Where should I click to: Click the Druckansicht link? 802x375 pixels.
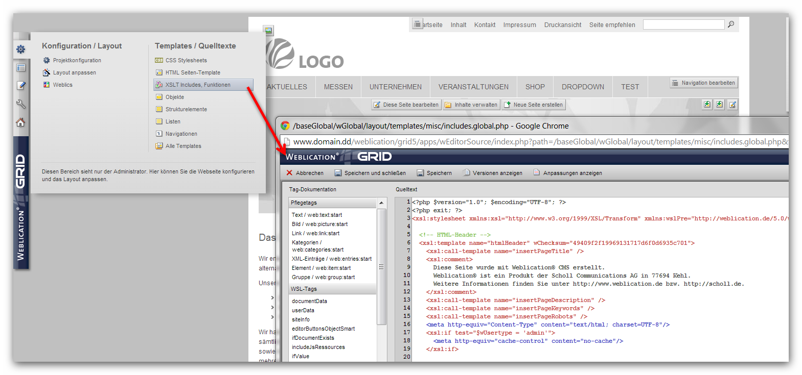(x=563, y=24)
